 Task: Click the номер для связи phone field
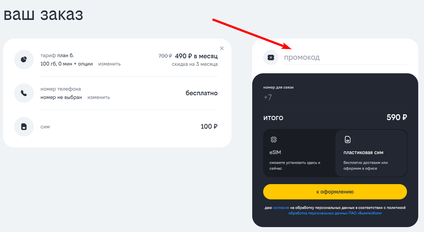click(x=335, y=97)
